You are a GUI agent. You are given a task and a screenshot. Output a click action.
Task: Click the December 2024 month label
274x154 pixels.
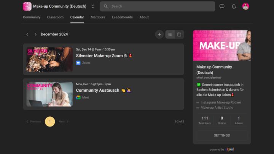pos(54,34)
